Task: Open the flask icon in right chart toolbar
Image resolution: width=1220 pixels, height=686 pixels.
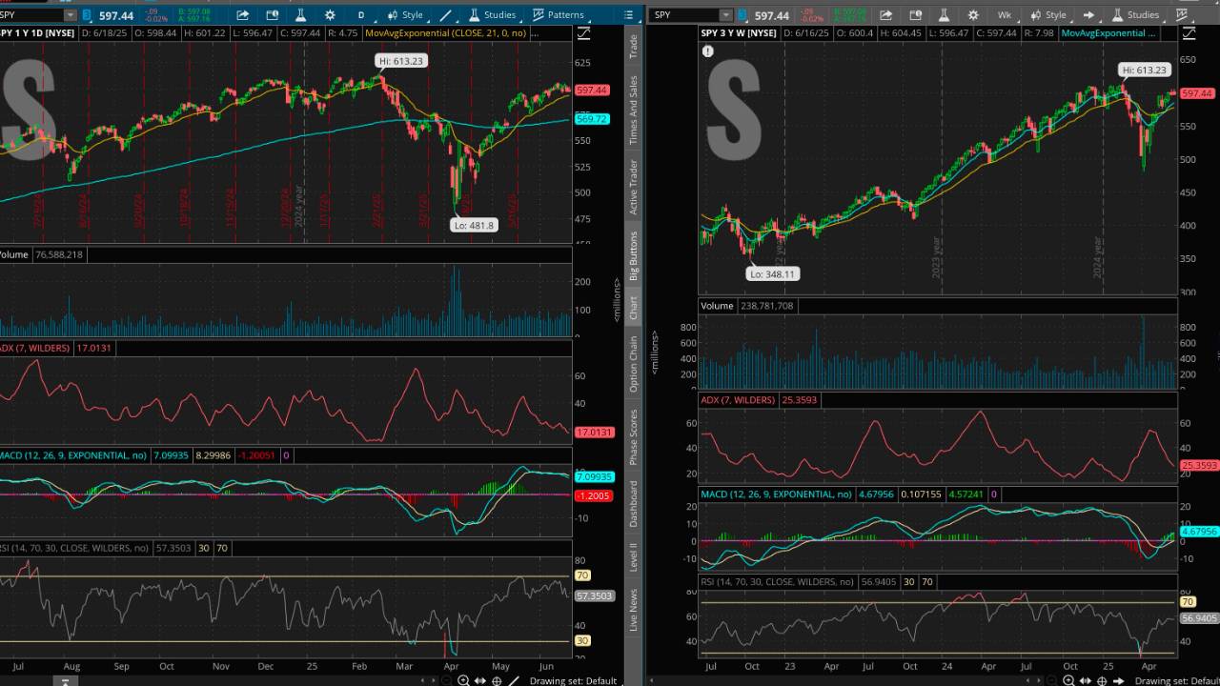Action: [x=945, y=15]
